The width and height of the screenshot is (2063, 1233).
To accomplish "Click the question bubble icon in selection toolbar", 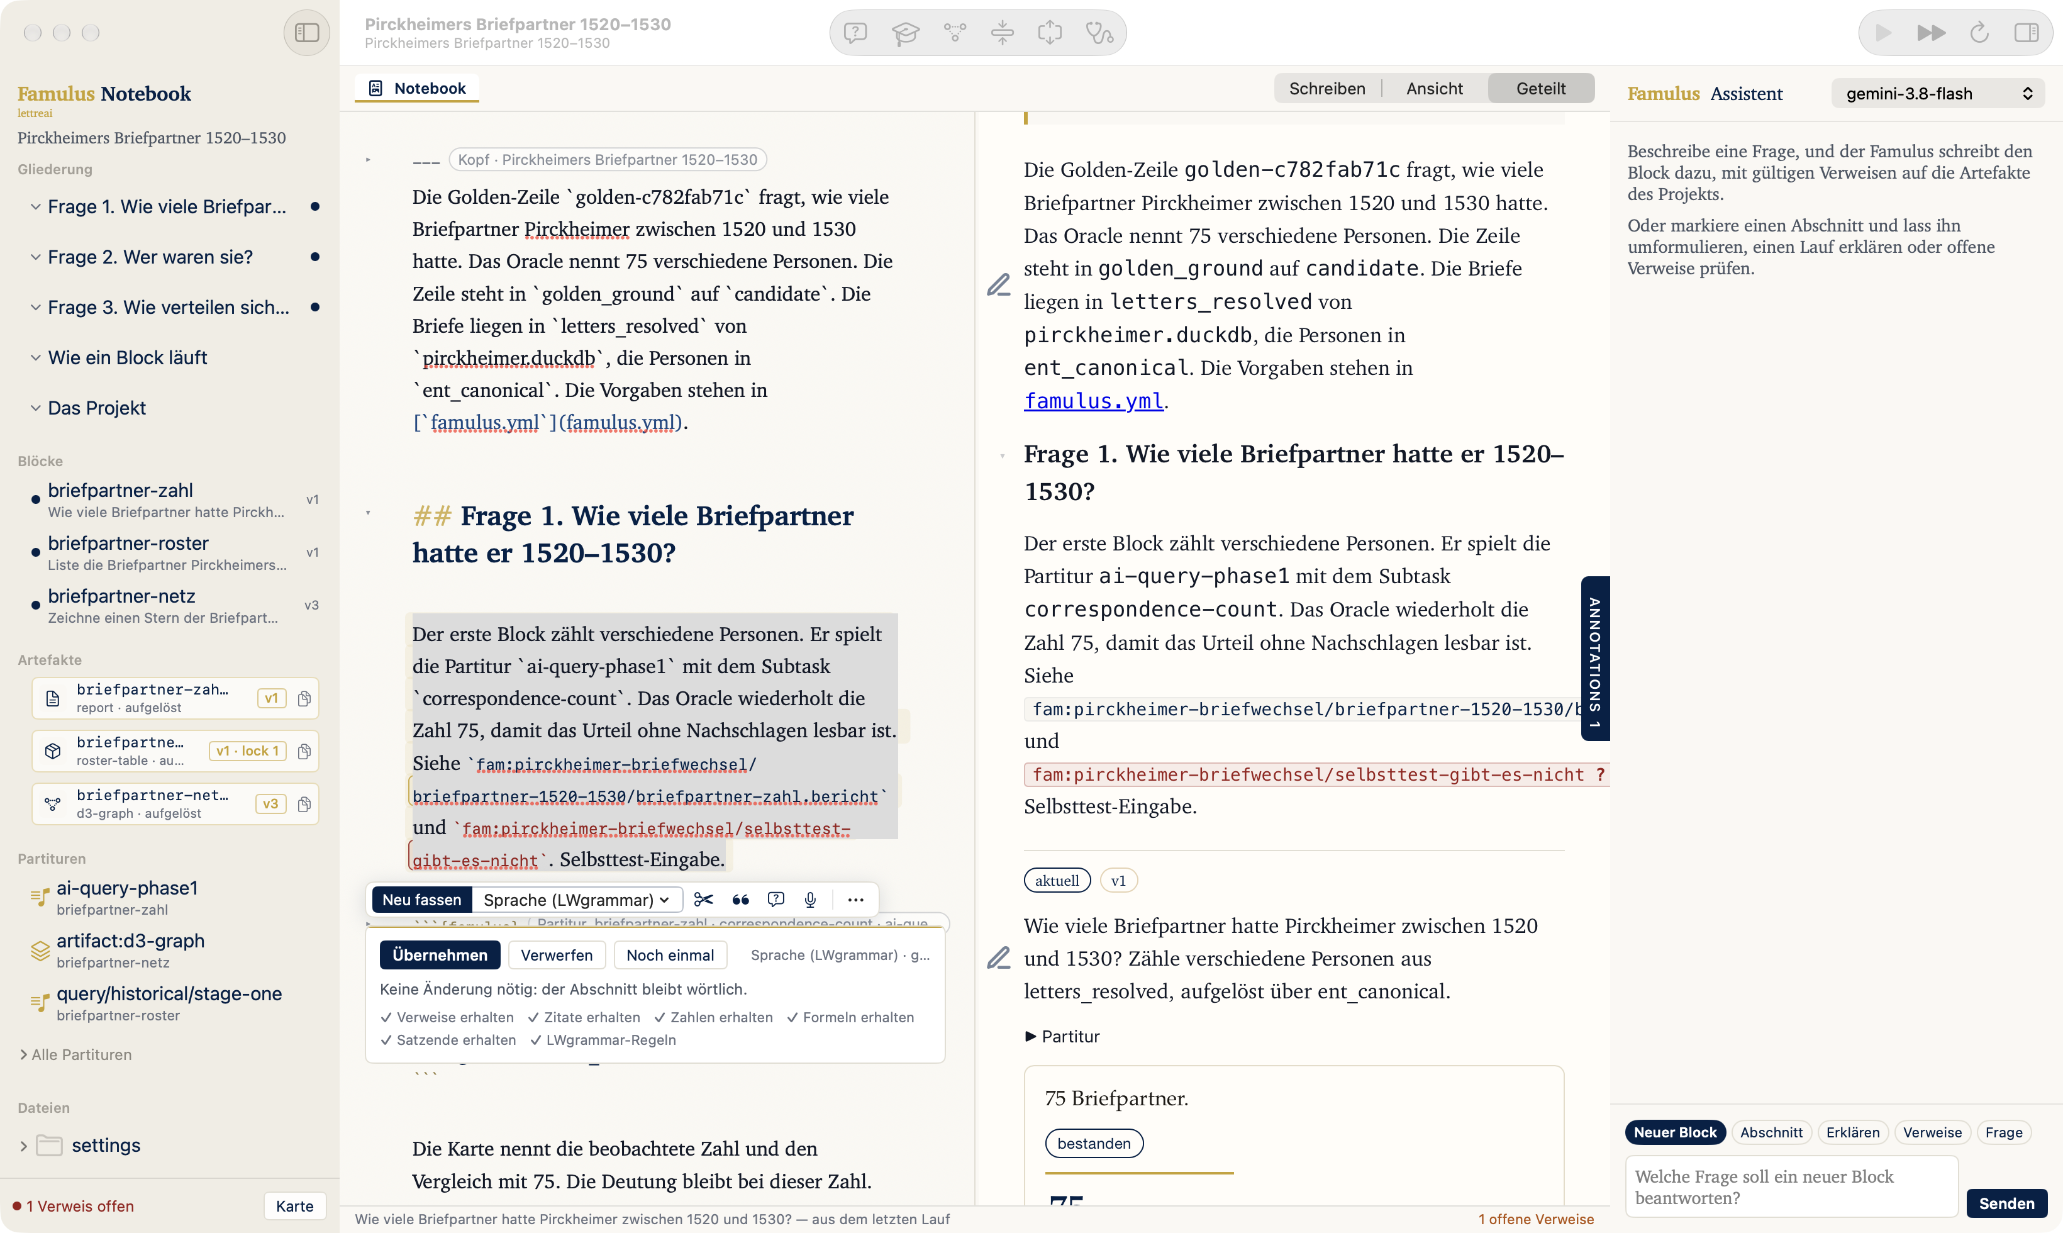I will click(x=776, y=900).
